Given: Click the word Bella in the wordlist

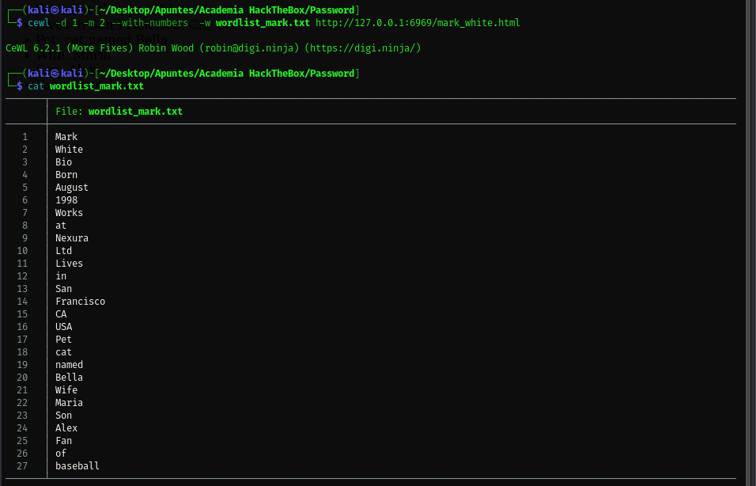Looking at the screenshot, I should [x=69, y=378].
